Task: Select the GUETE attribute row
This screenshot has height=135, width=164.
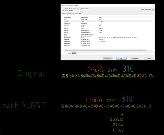Action: coord(108,29)
